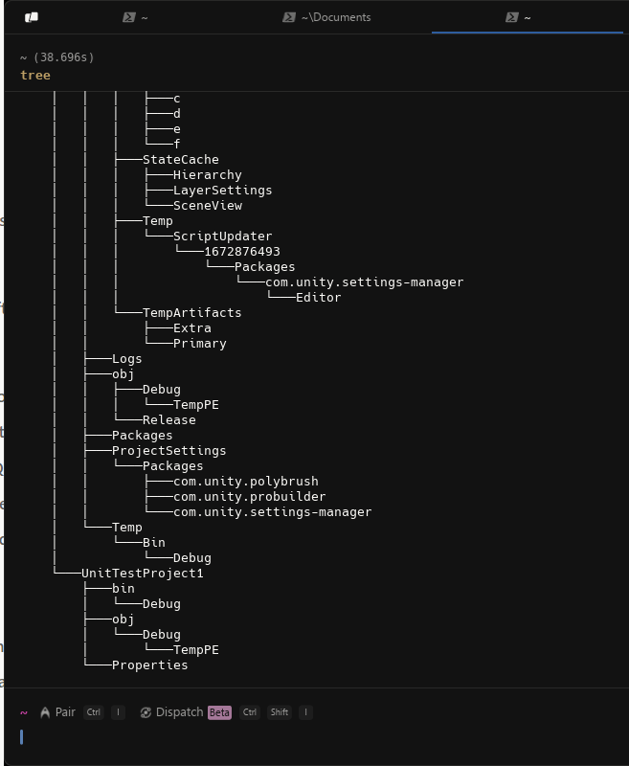Click the pink Beta badge
629x766 pixels.
coord(218,712)
